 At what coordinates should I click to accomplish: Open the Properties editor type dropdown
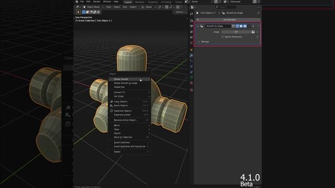point(193,7)
